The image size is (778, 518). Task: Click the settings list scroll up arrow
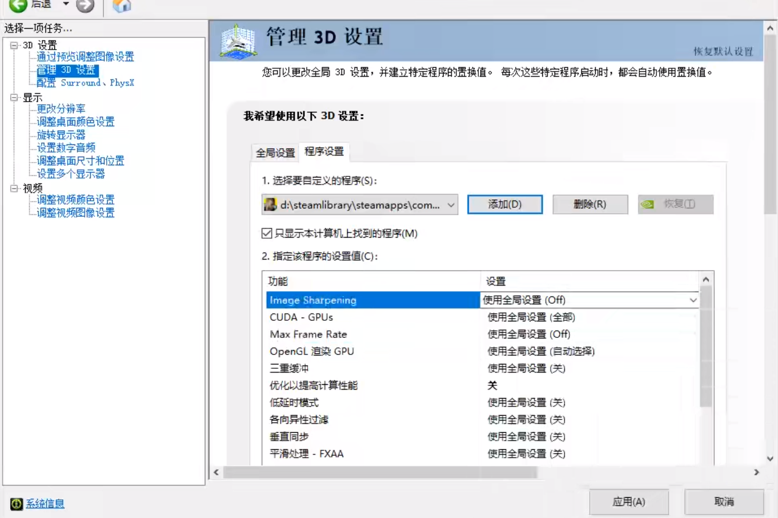706,279
